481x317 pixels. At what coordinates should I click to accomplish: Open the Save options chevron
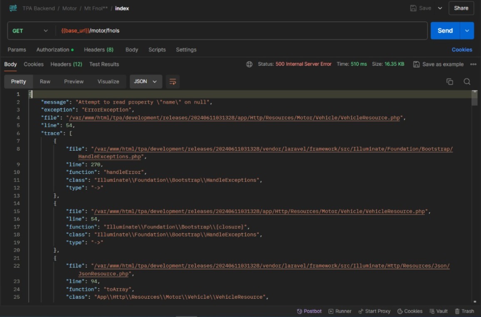440,8
